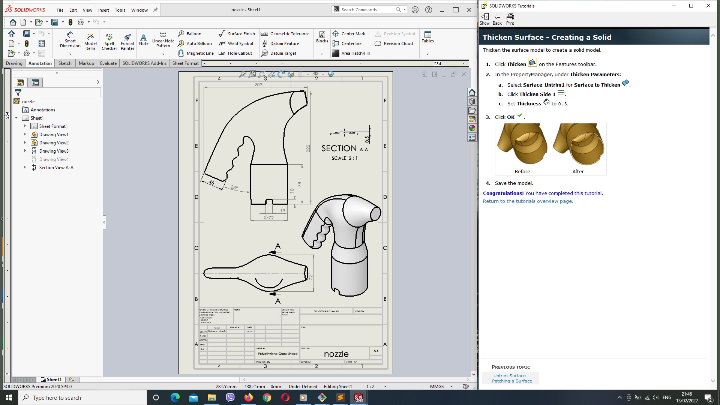Pin the SOLIDWORKS menu bar
Image resolution: width=720 pixels, height=405 pixels.
tap(156, 10)
